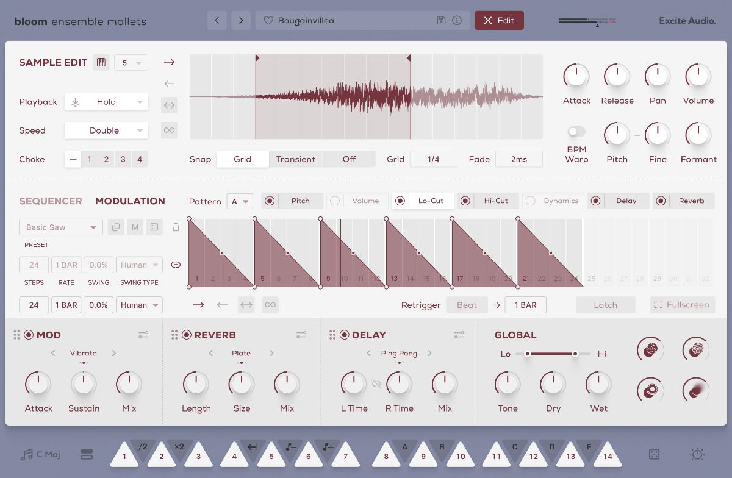The height and width of the screenshot is (478, 732).
Task: Toggle the link icon beside modulation steps
Action: (x=176, y=265)
